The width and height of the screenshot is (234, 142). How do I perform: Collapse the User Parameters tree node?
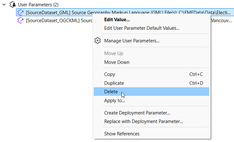point(4,5)
